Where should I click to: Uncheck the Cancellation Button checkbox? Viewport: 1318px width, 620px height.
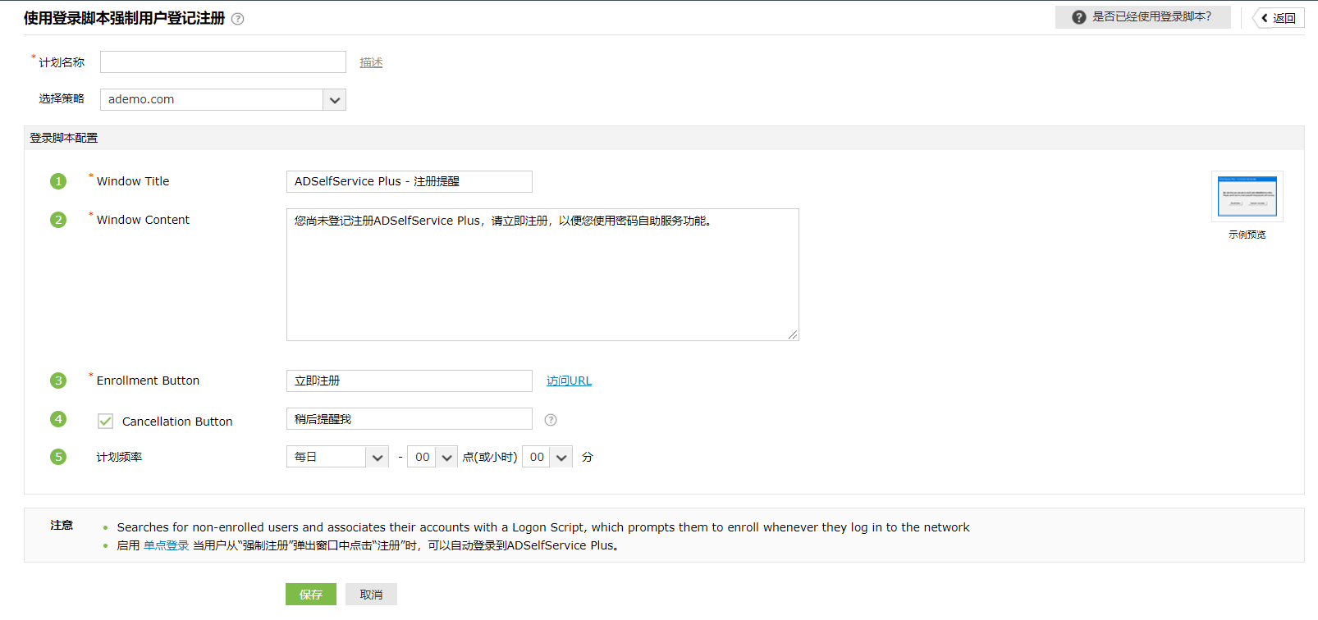(106, 422)
